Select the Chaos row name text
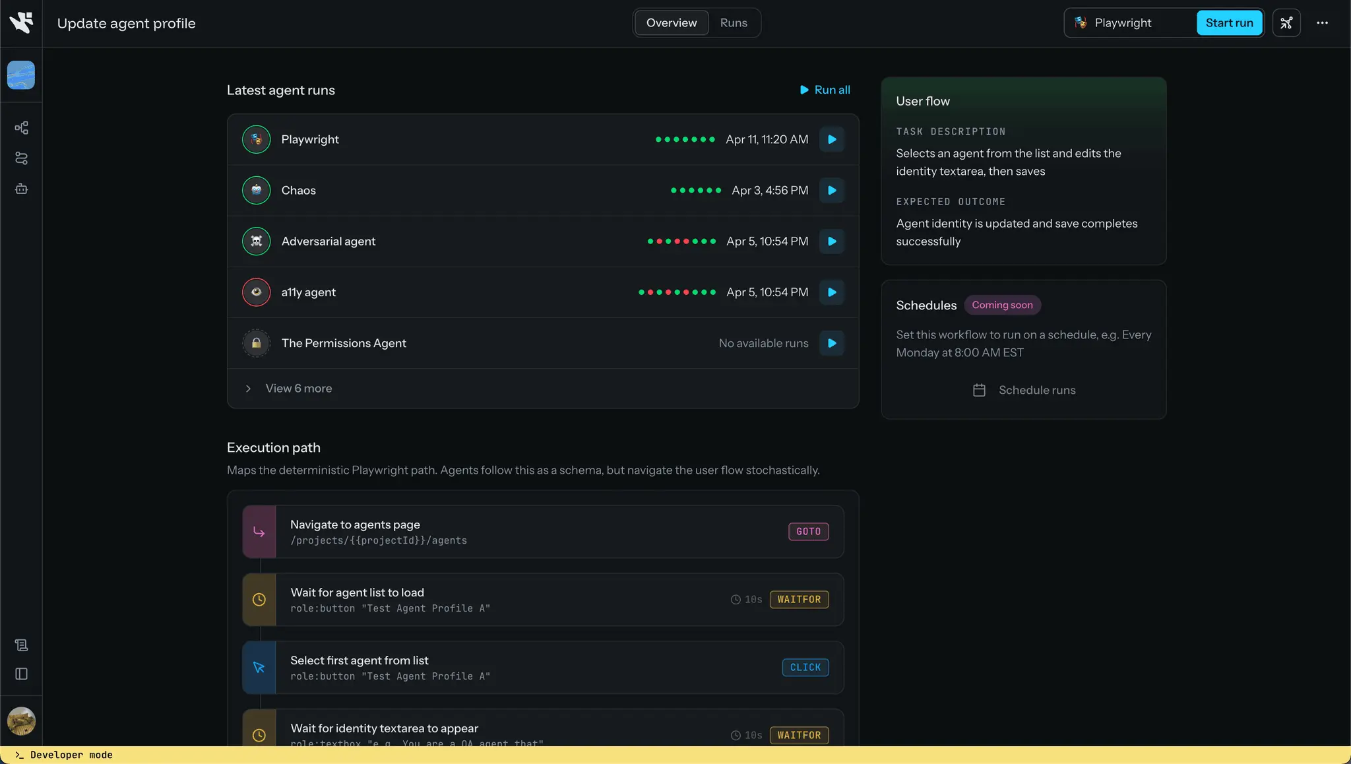 [x=298, y=190]
